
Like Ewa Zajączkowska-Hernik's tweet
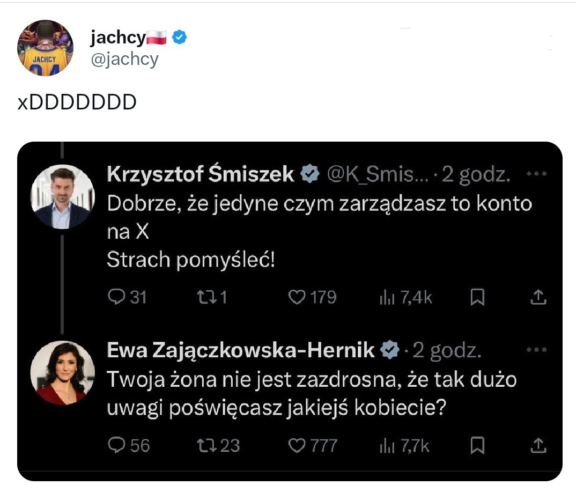pyautogui.click(x=297, y=445)
